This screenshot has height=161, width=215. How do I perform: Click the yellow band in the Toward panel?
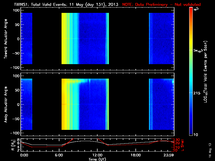[x=64, y=39]
